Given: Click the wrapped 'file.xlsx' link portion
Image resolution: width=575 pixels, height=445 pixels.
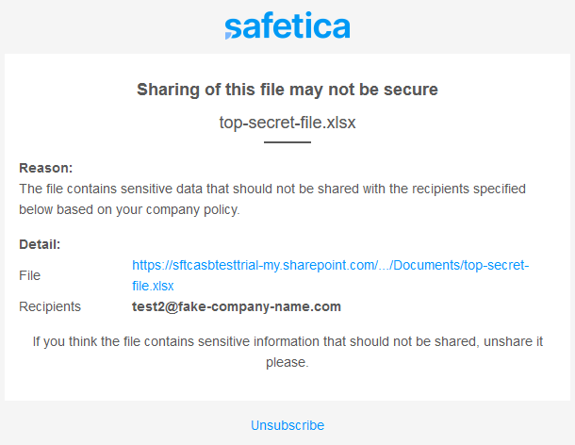Looking at the screenshot, I should 153,286.
